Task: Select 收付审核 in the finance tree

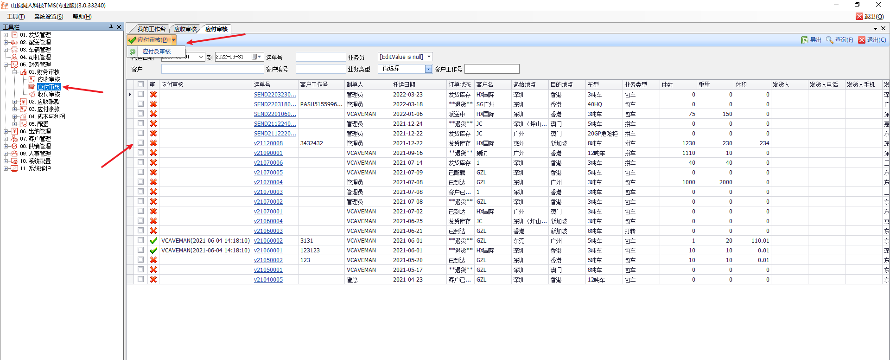Action: click(49, 94)
